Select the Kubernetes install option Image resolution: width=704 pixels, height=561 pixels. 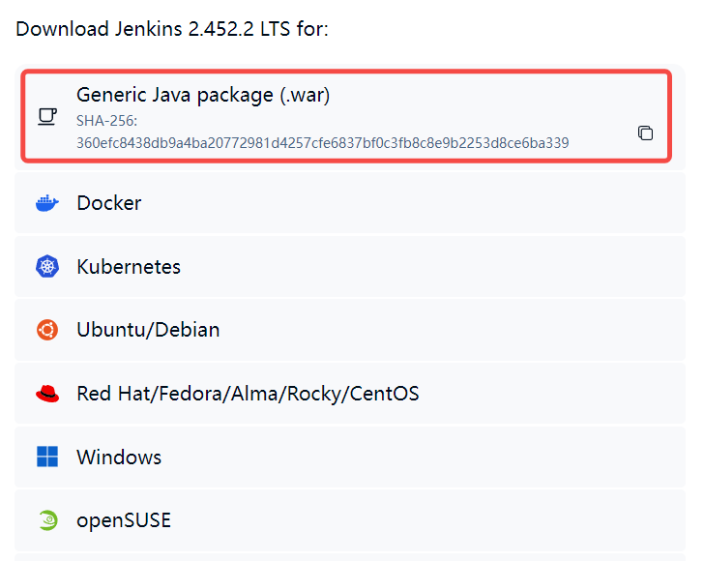click(129, 267)
